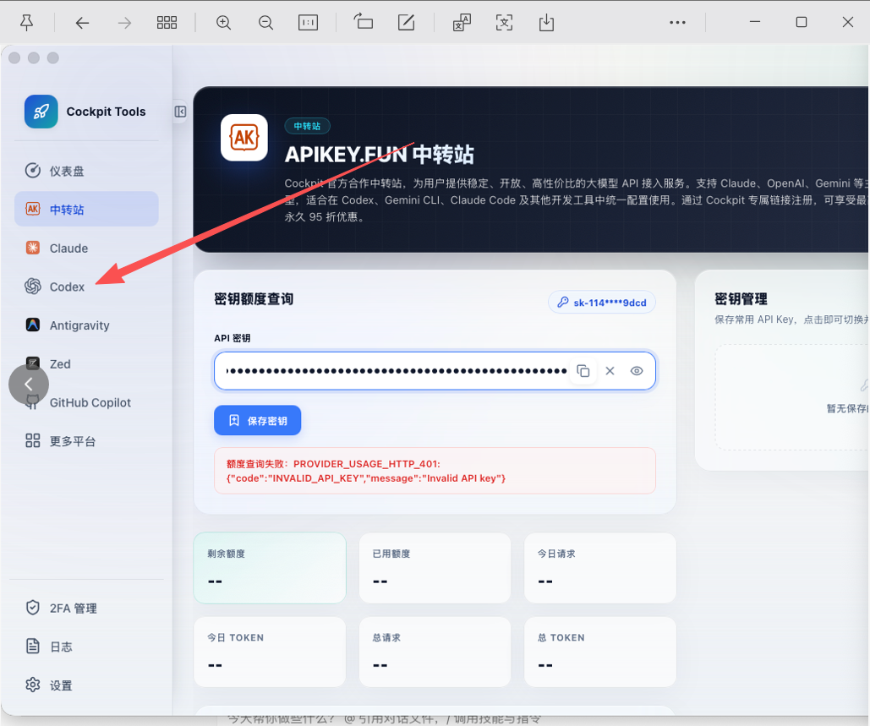Image resolution: width=870 pixels, height=726 pixels.
Task: Click the APIKEY.FUN 中转站 title
Action: click(380, 154)
